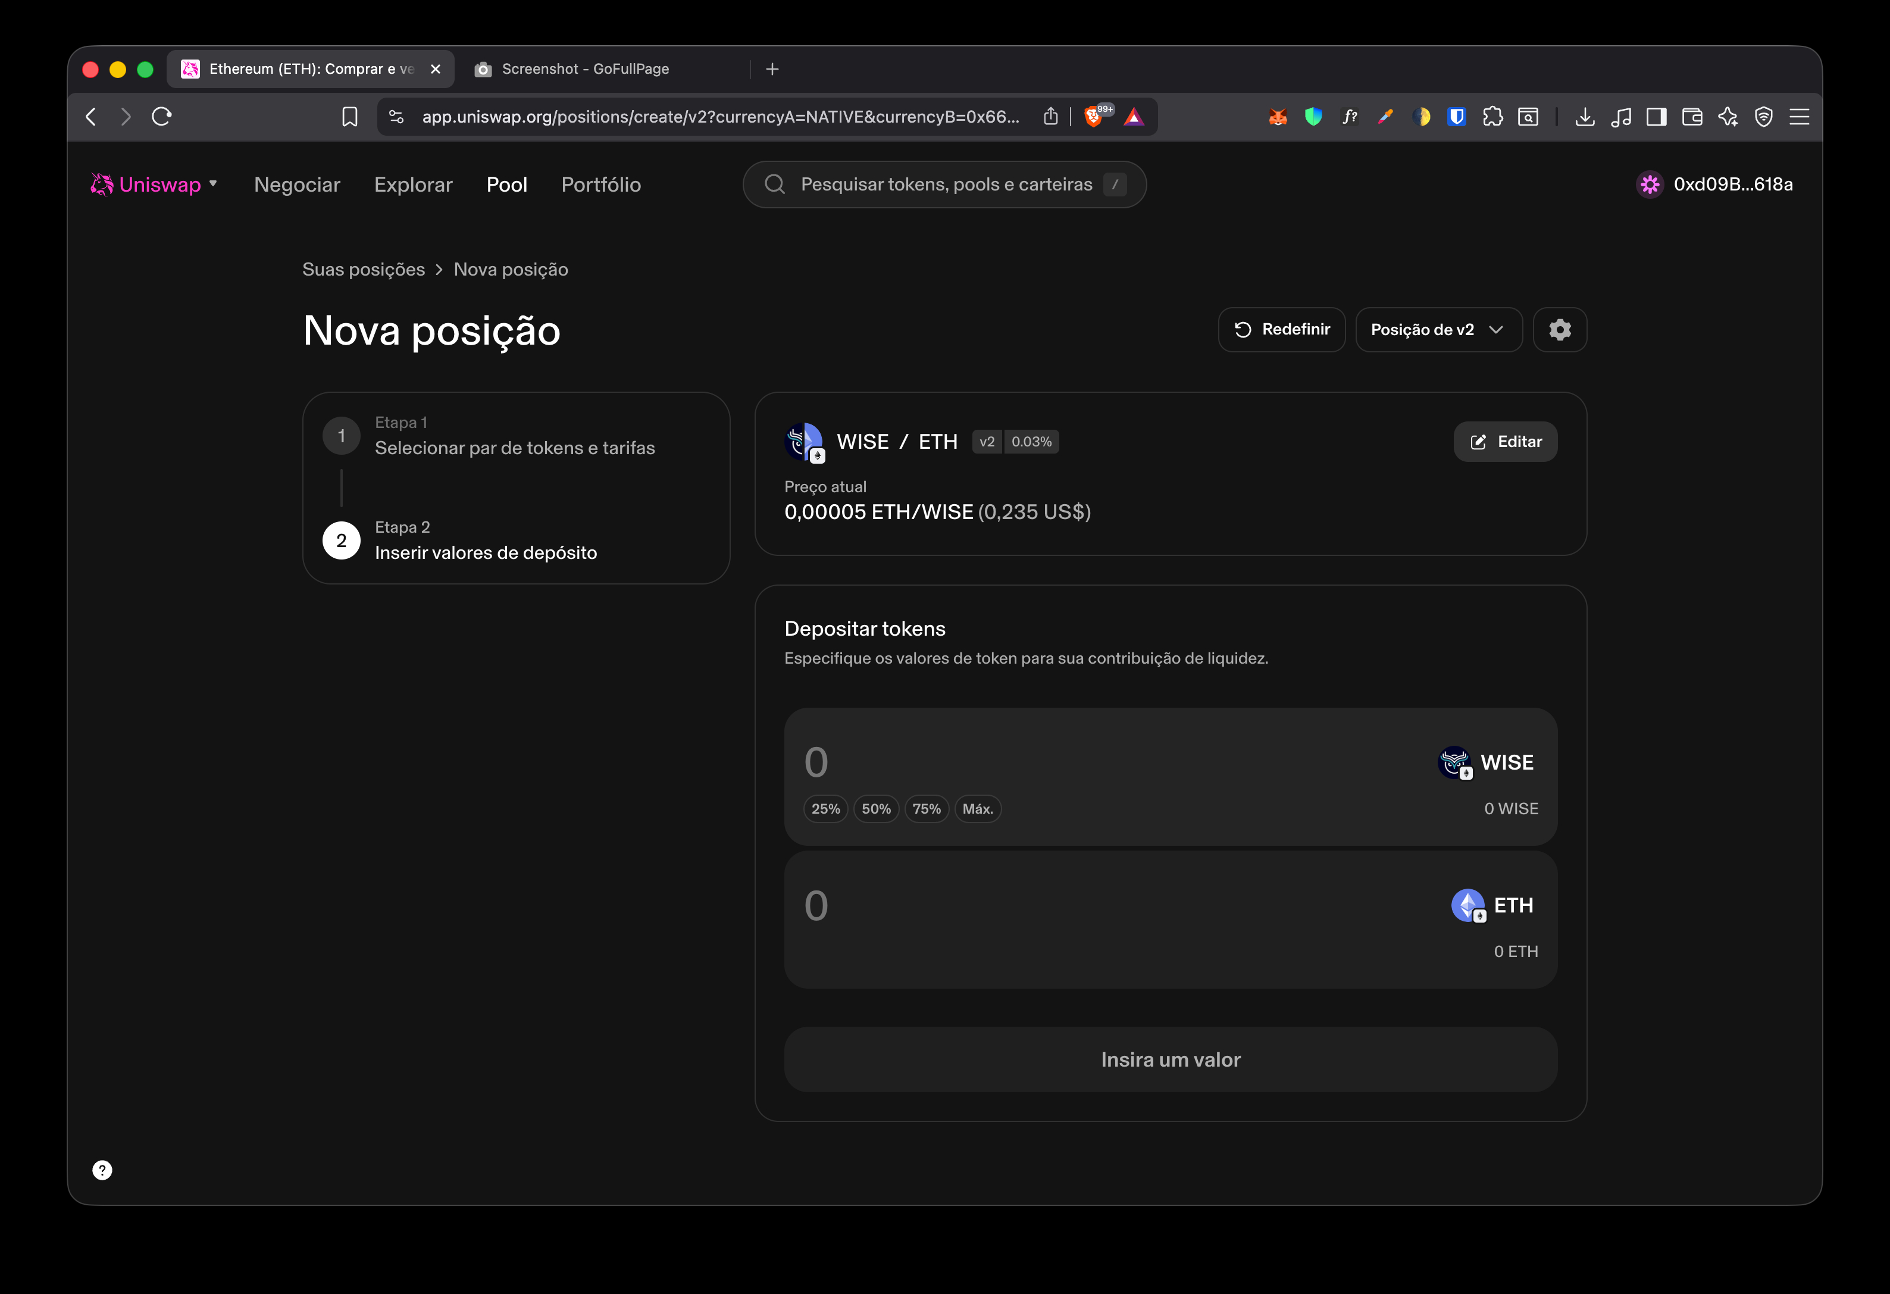
Task: Click the 0 WISE balance text
Action: click(x=1511, y=808)
